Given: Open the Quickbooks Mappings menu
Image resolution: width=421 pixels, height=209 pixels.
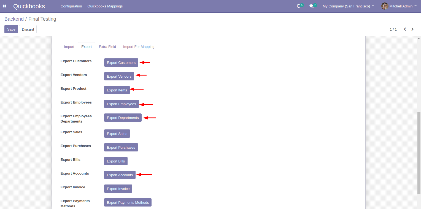Looking at the screenshot, I should (x=105, y=6).
